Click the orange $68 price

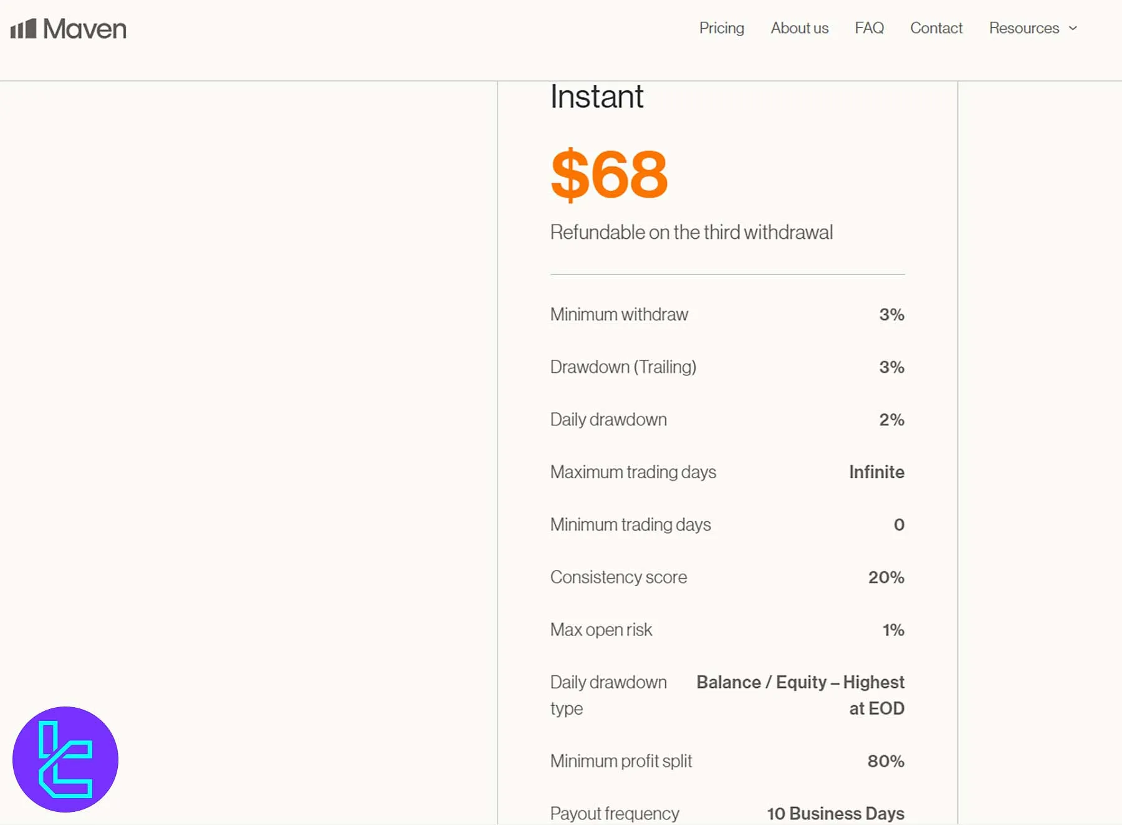pyautogui.click(x=609, y=174)
